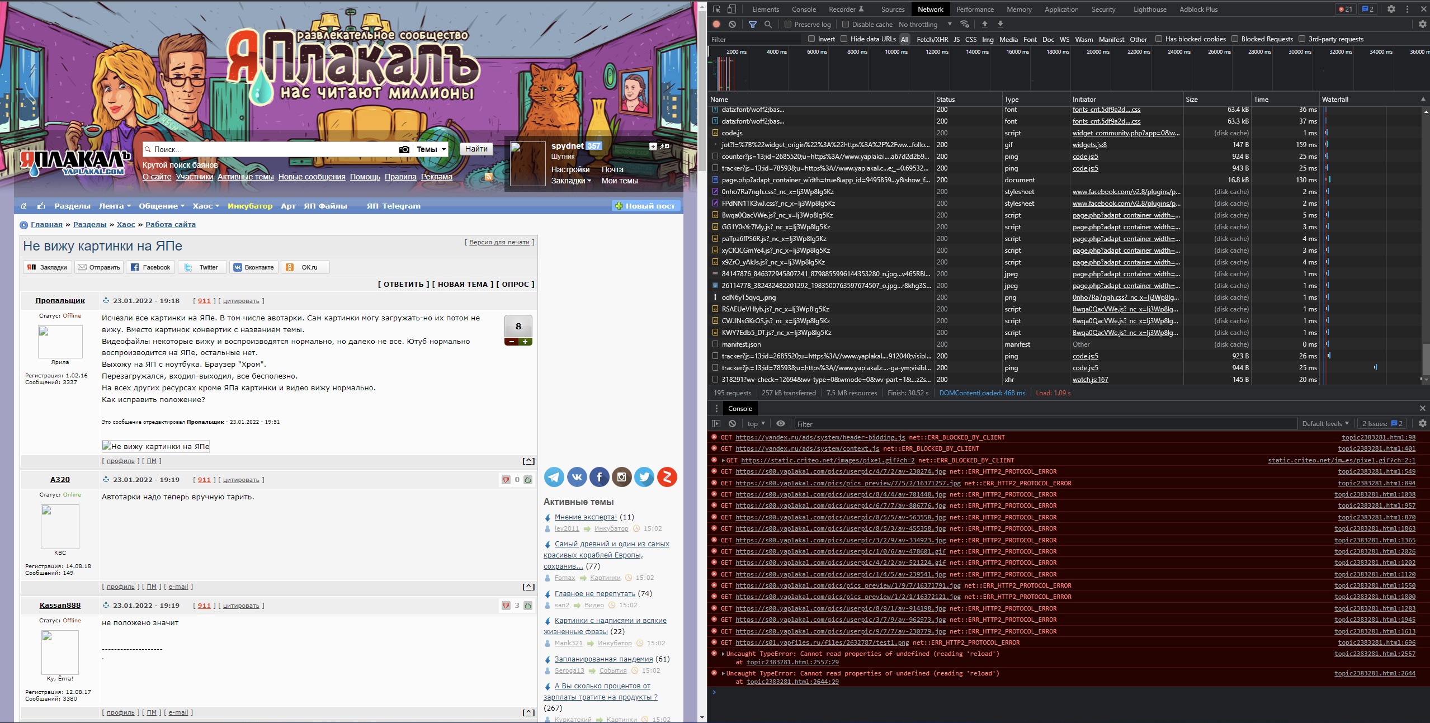Viewport: 1430px width, 723px height.
Task: Toggle the network filter funnel icon
Action: (753, 24)
